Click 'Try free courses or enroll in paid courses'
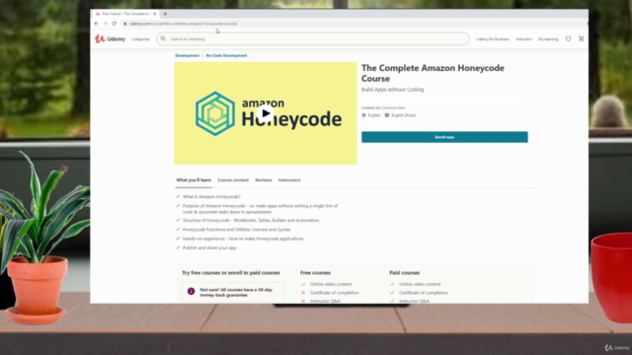The image size is (632, 355). click(x=230, y=273)
